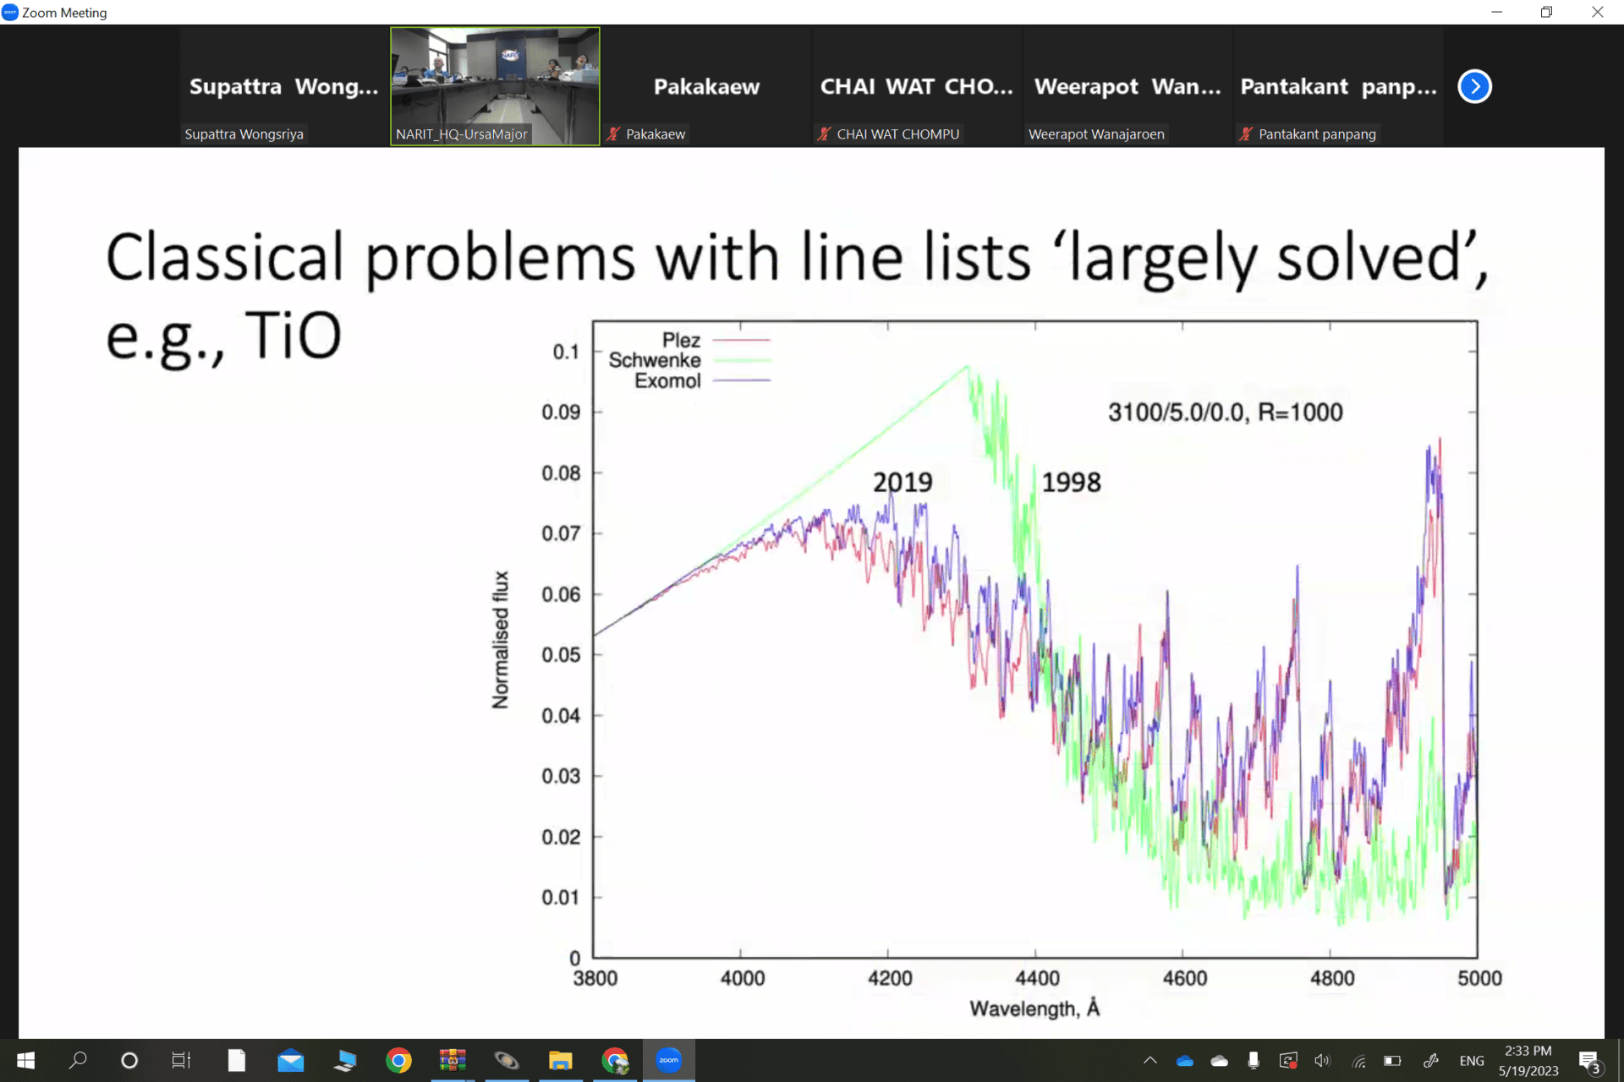Viewport: 1624px width, 1082px height.
Task: Select Weerapot Wanajaroen participant tile
Action: tap(1127, 86)
